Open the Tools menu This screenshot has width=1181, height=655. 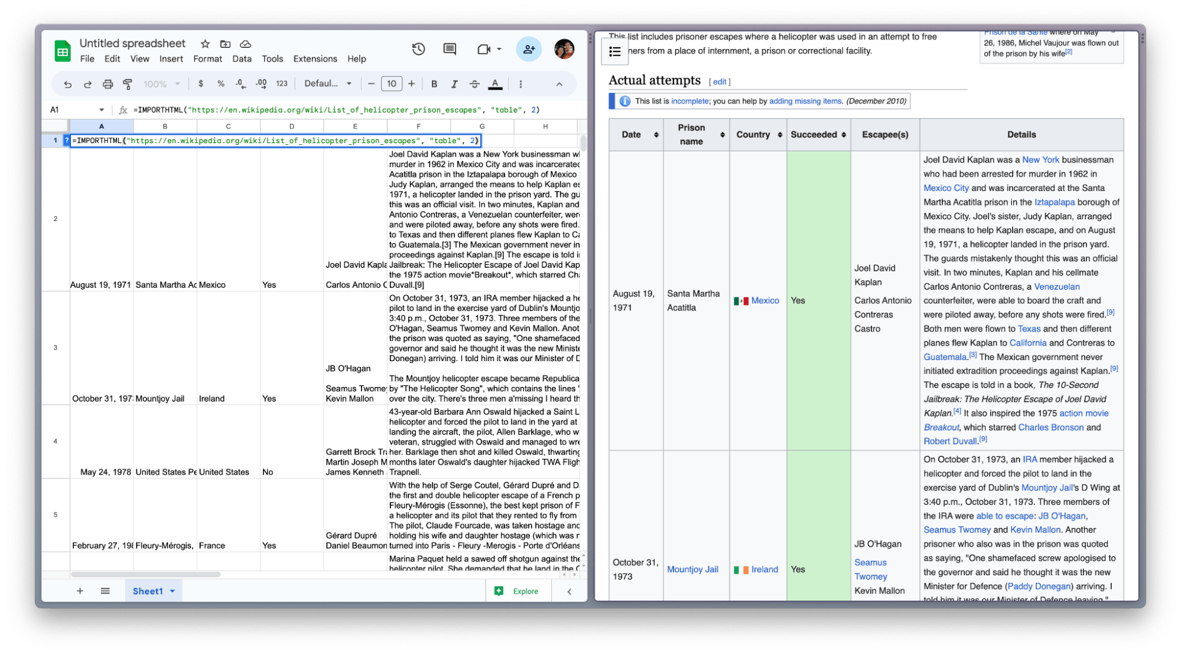point(272,59)
